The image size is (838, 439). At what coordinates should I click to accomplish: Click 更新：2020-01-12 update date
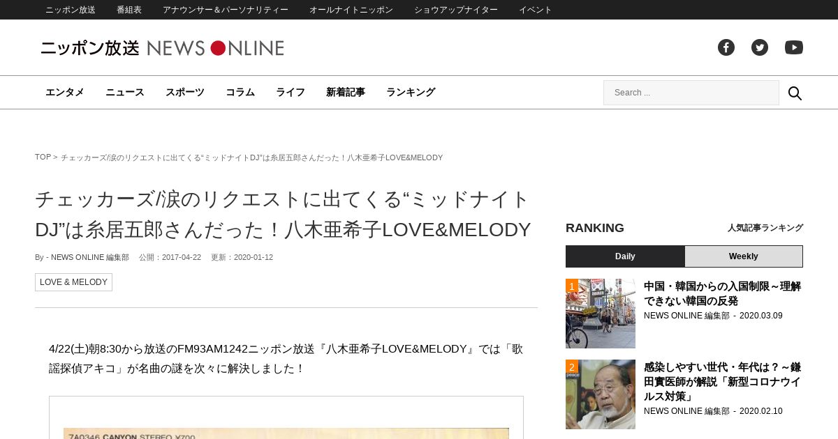242,257
